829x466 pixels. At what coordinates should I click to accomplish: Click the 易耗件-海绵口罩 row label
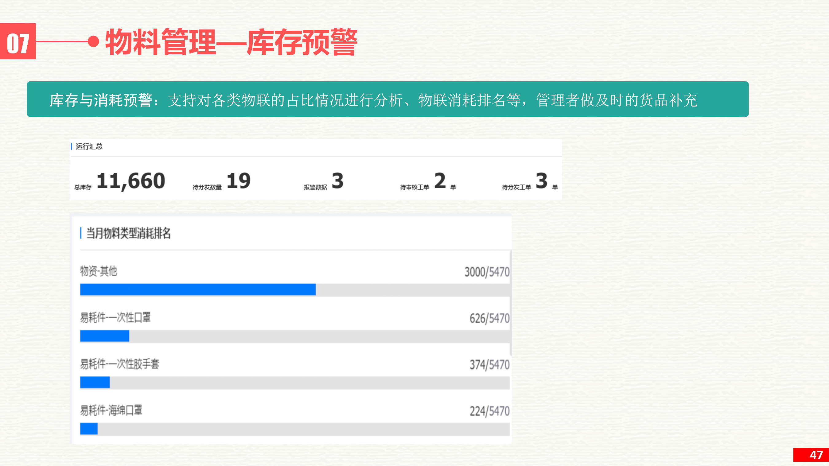[x=111, y=410]
